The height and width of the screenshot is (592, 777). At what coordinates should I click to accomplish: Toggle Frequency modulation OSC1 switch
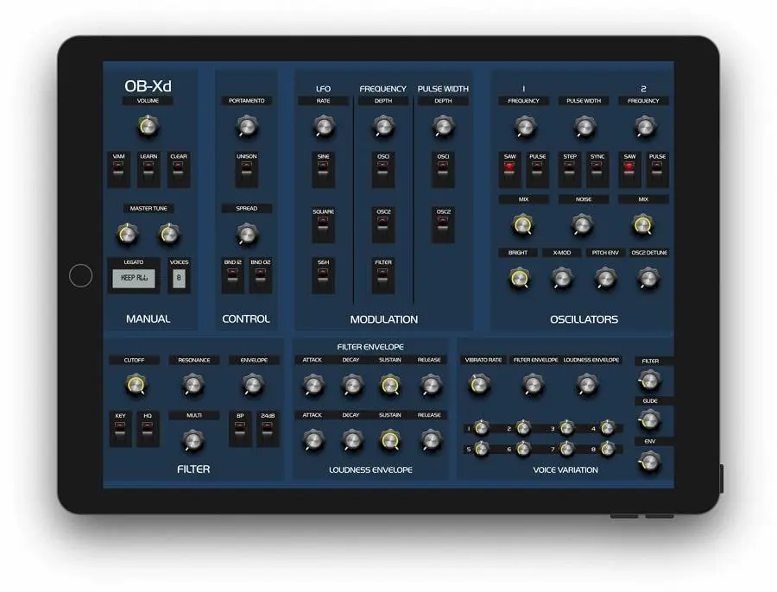coord(383,170)
